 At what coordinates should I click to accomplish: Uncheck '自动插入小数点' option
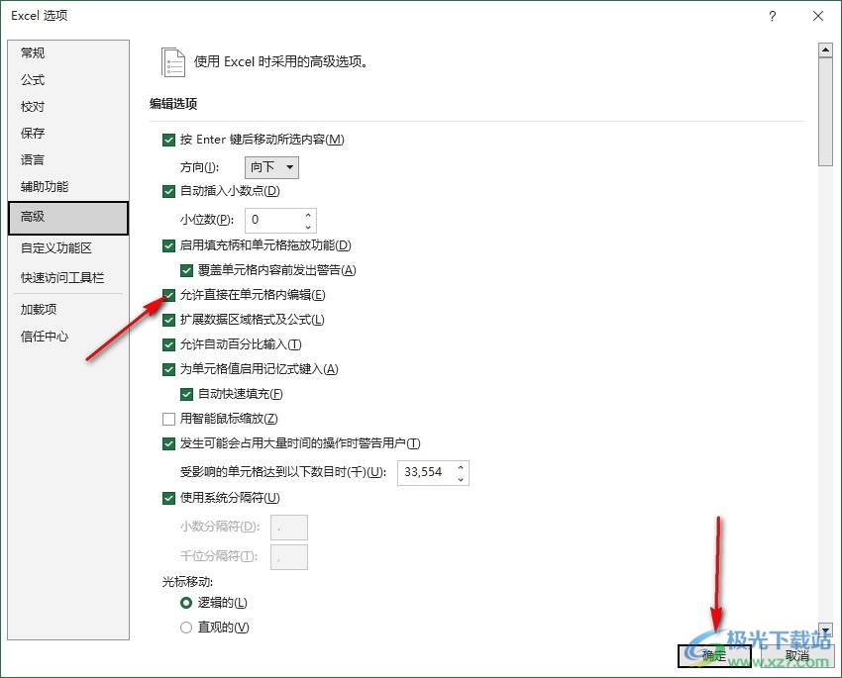[x=168, y=191]
